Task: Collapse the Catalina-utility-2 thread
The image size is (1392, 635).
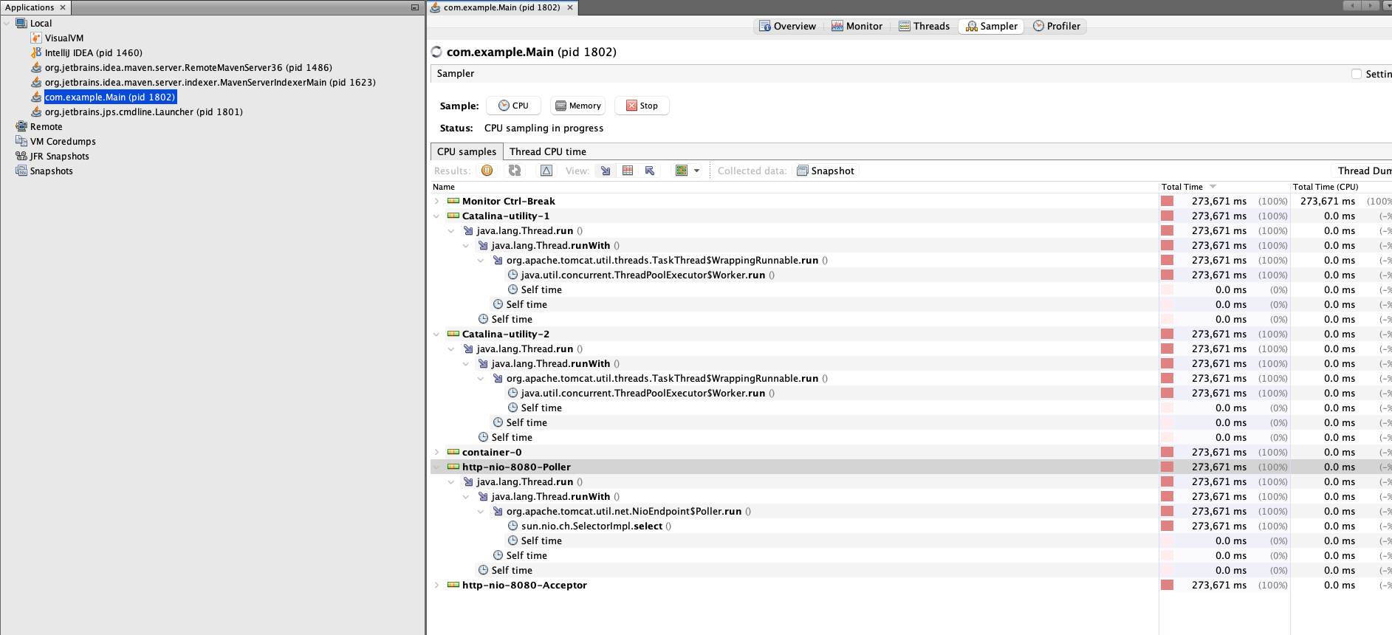Action: [x=436, y=334]
